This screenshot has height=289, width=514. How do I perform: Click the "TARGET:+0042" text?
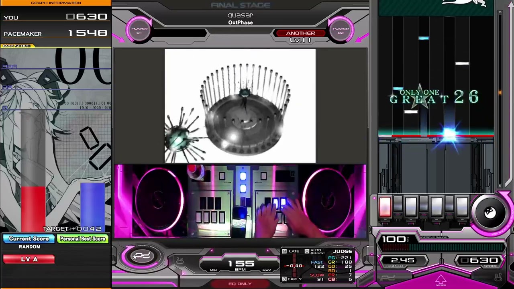[72, 229]
